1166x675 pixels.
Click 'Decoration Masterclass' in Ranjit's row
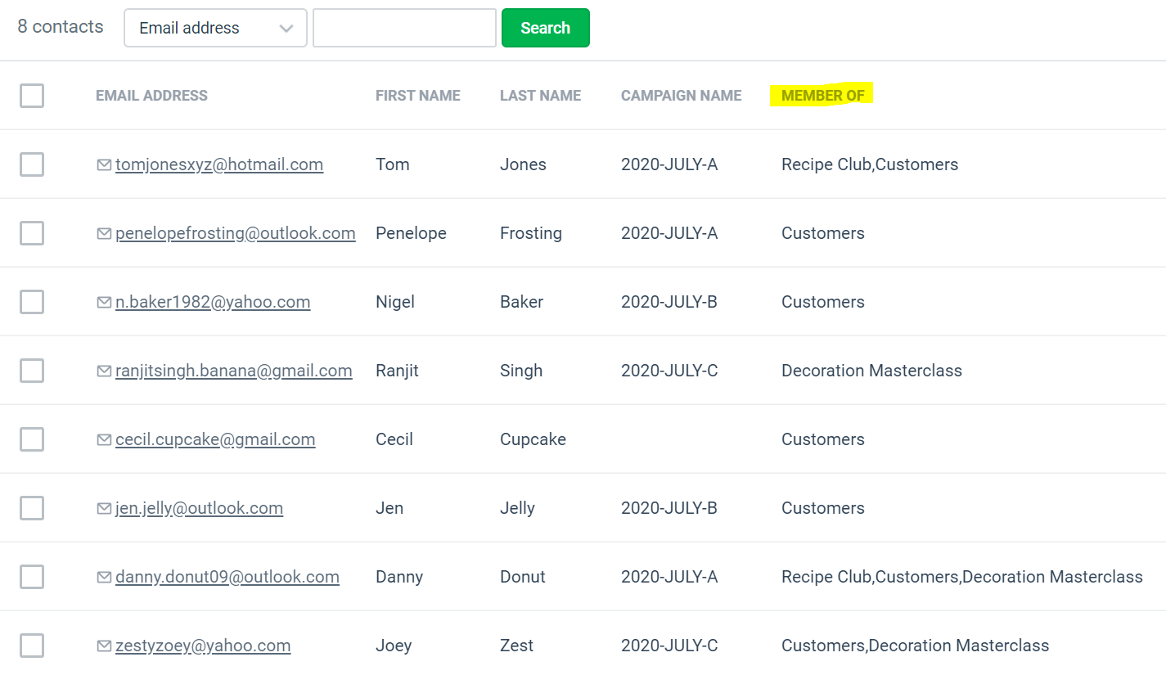[871, 371]
